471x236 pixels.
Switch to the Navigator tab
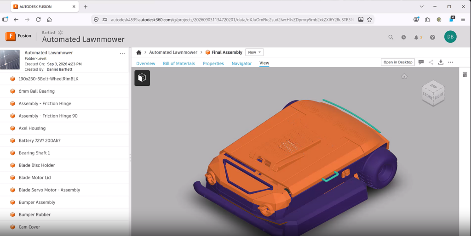pos(241,63)
